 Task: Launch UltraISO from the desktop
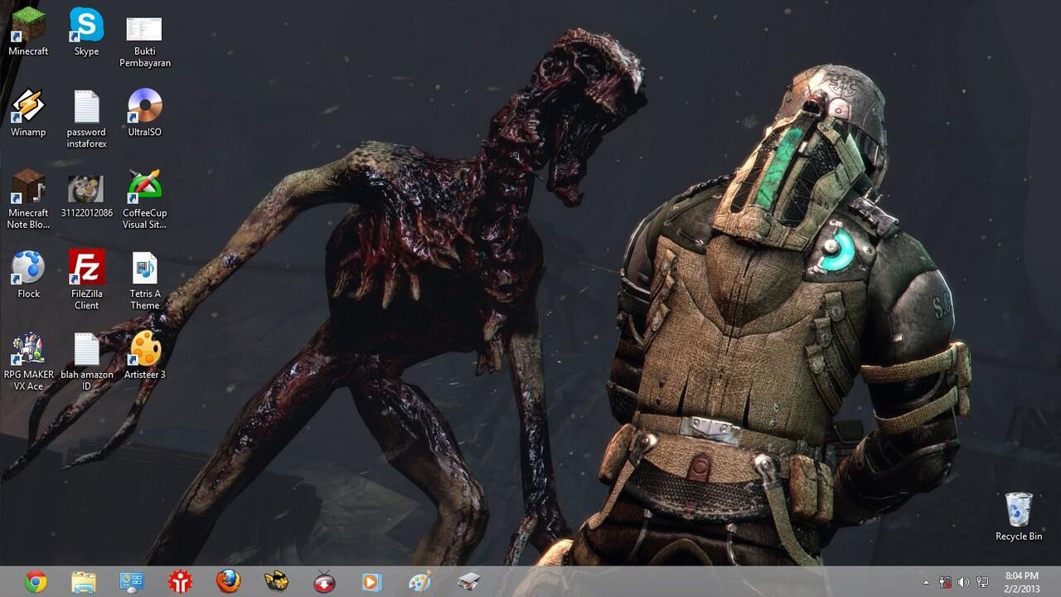(144, 106)
